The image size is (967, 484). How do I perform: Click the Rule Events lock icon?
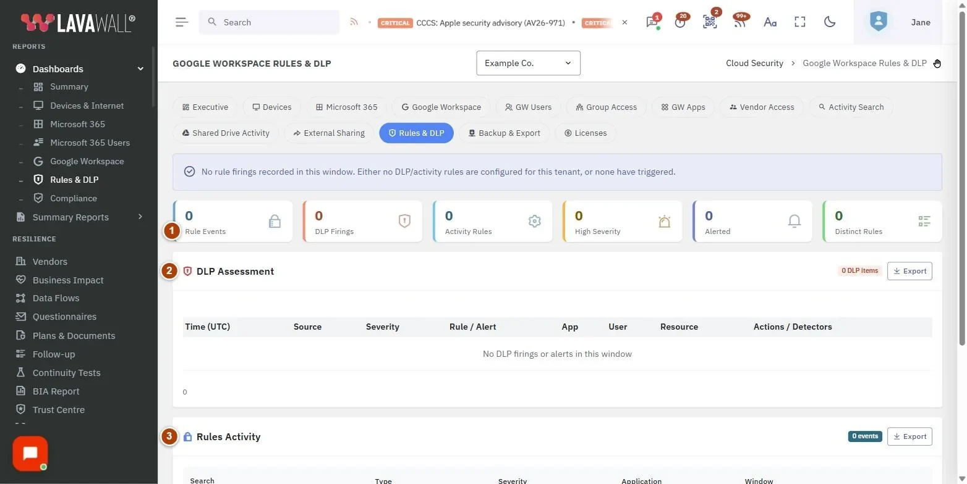coord(275,221)
